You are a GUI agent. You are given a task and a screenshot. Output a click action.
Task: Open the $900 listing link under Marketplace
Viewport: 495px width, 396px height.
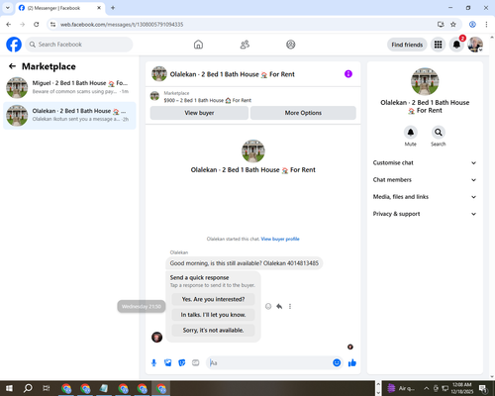pyautogui.click(x=208, y=100)
